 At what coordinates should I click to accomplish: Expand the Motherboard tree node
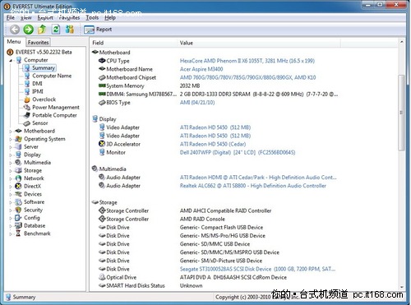point(11,132)
